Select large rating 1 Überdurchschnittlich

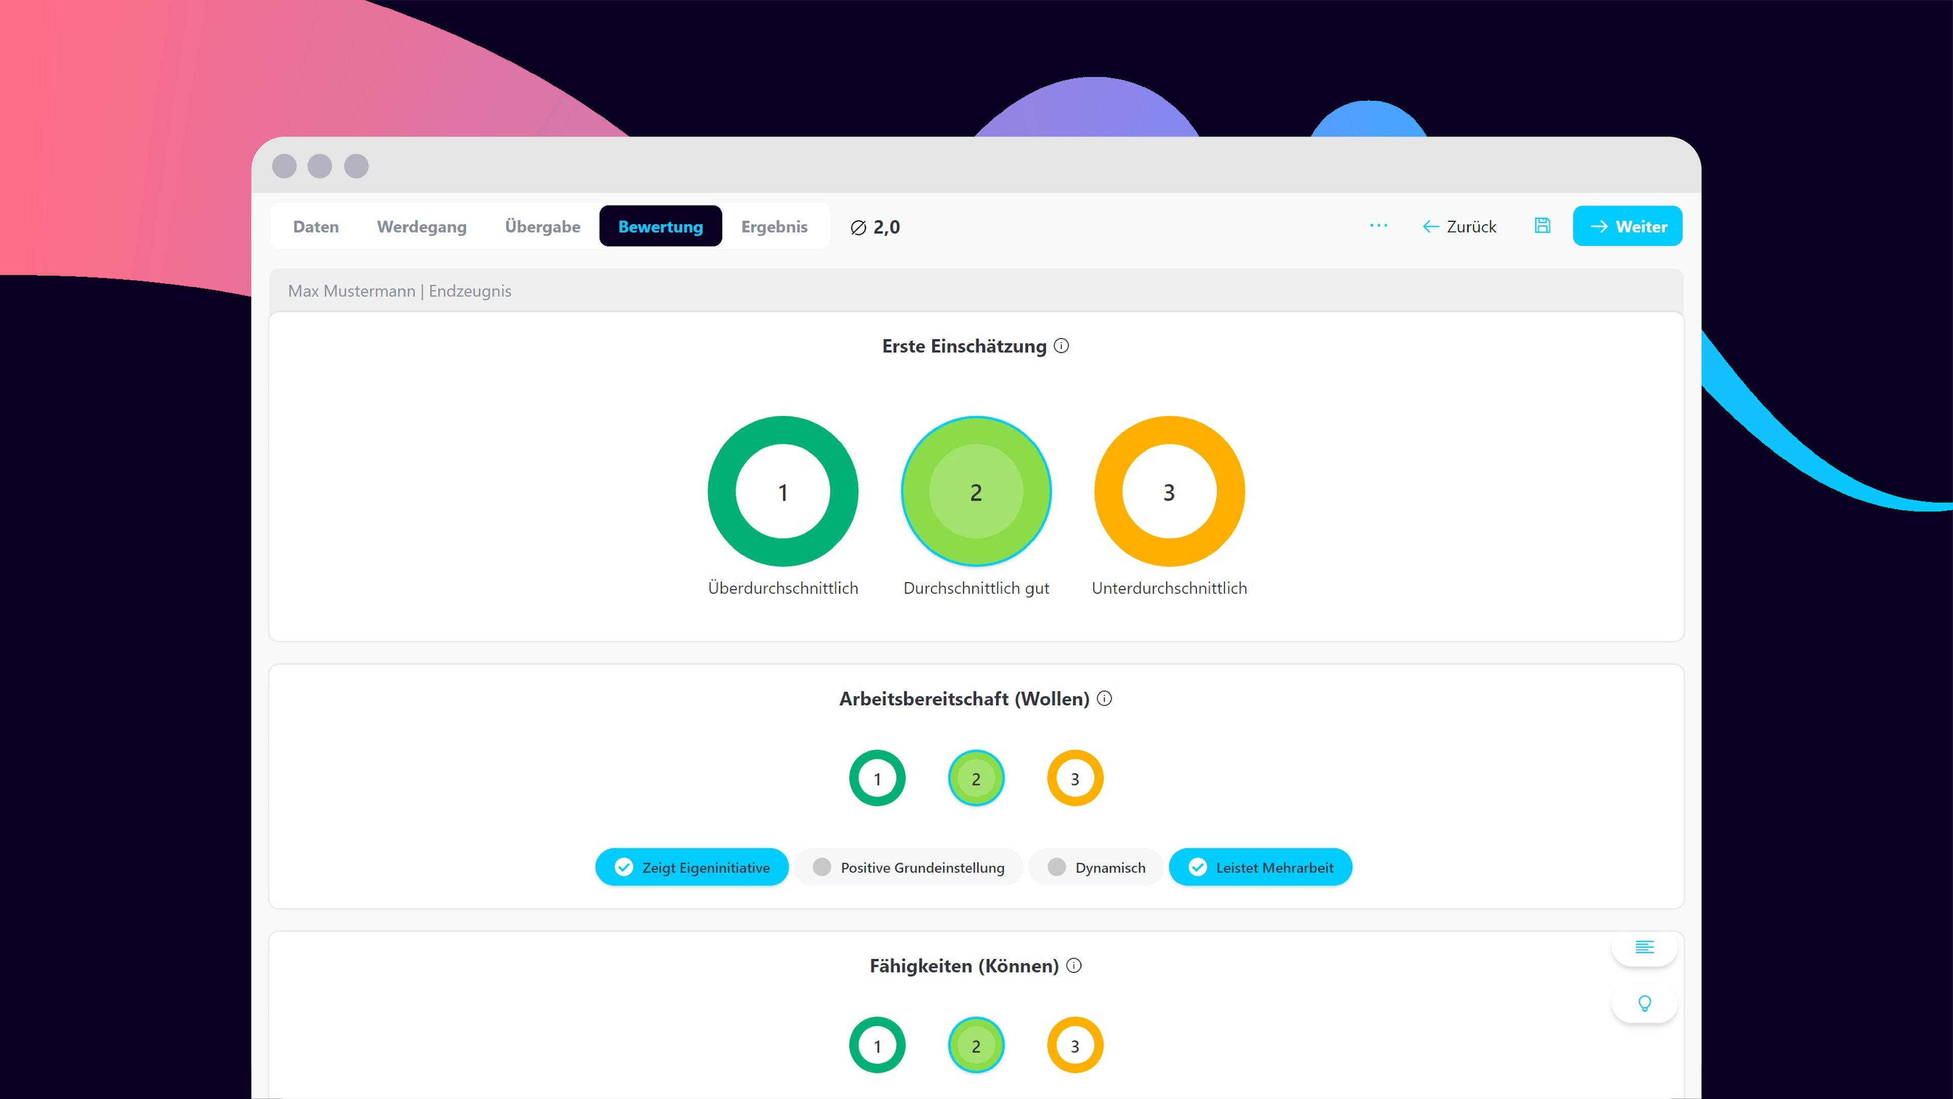click(782, 491)
